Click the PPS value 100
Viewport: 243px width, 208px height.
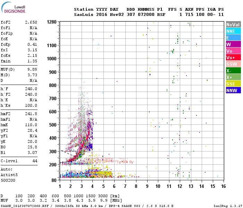pyautogui.click(x=200, y=15)
